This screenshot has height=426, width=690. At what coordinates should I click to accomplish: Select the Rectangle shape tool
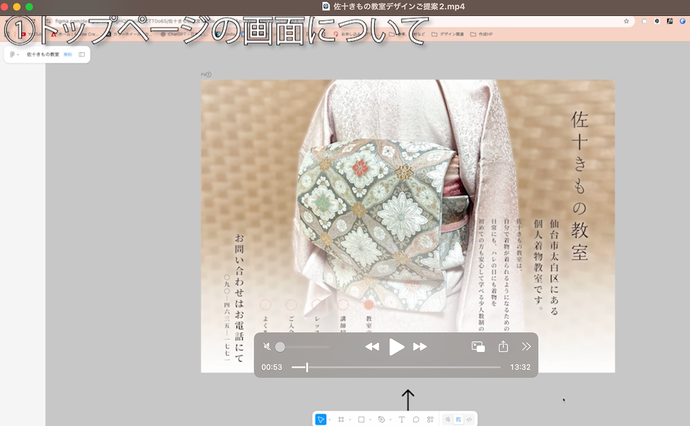point(362,419)
